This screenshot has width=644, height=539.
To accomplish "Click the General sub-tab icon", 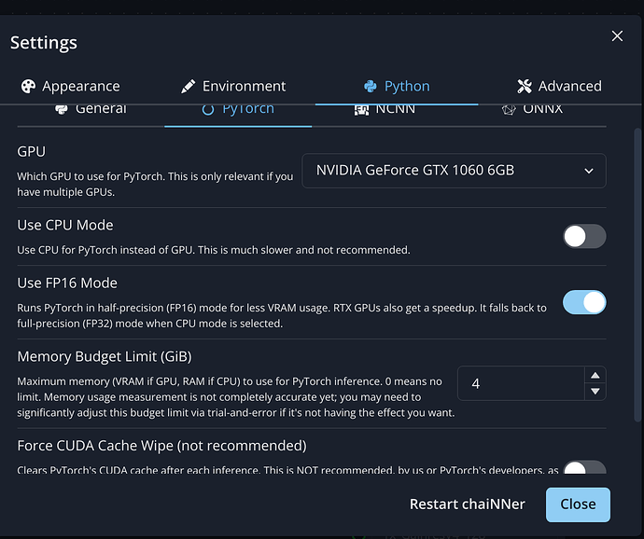I will (x=62, y=109).
